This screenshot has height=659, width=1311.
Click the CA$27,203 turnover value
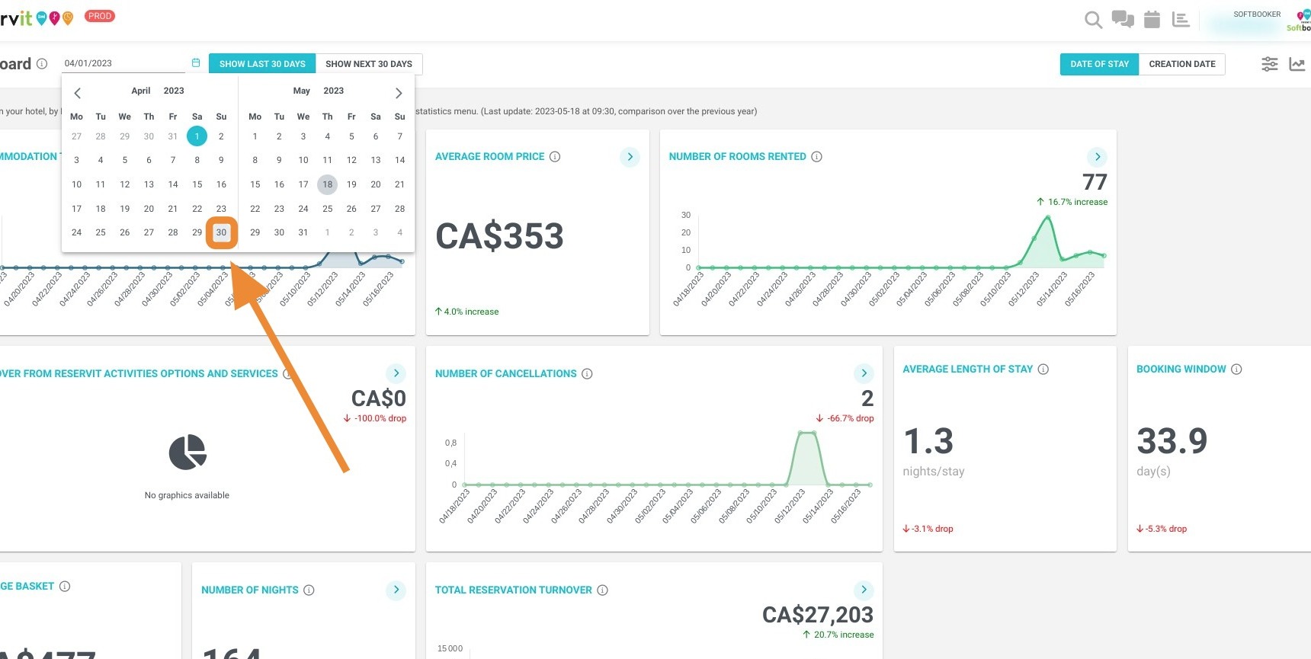click(x=818, y=615)
